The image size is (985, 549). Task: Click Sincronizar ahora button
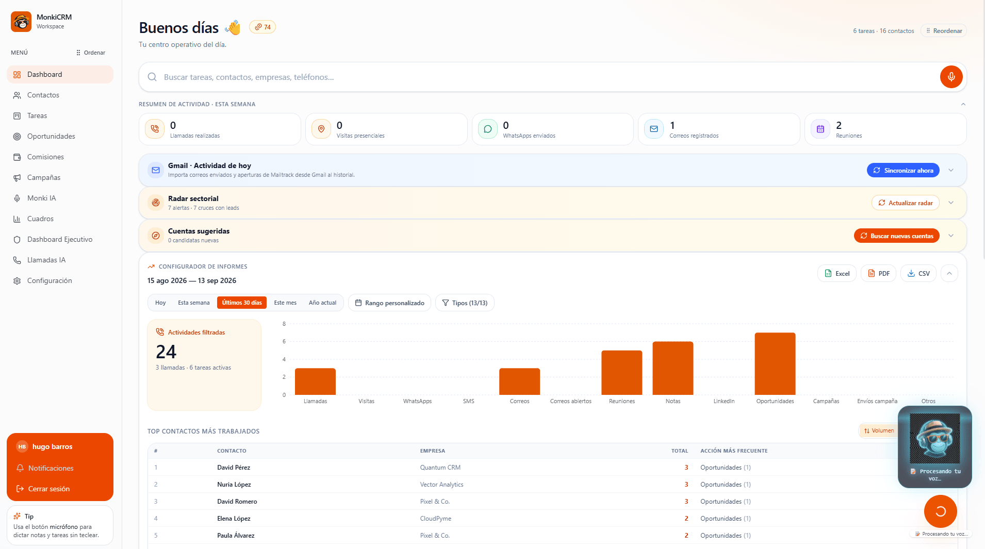click(x=903, y=170)
